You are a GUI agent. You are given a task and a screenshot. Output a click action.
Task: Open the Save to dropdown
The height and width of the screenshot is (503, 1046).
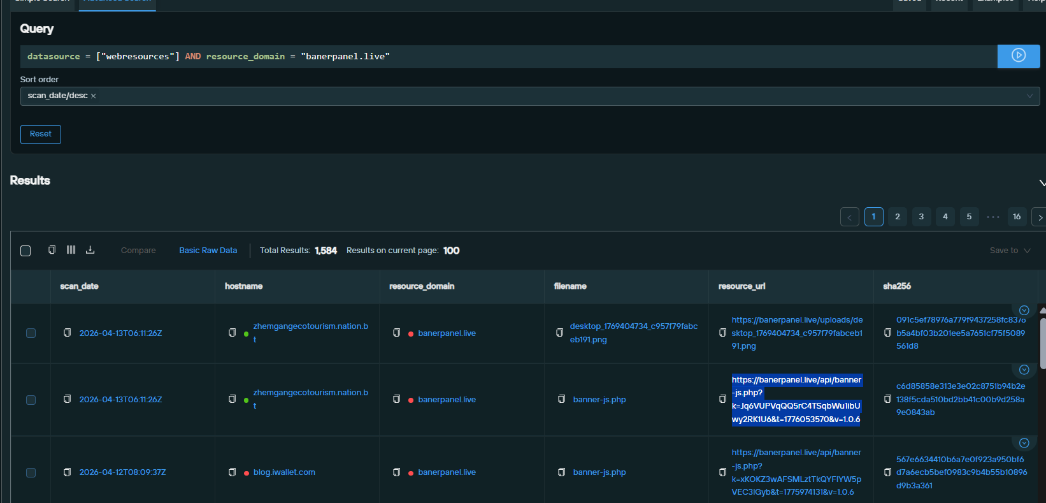point(1010,251)
